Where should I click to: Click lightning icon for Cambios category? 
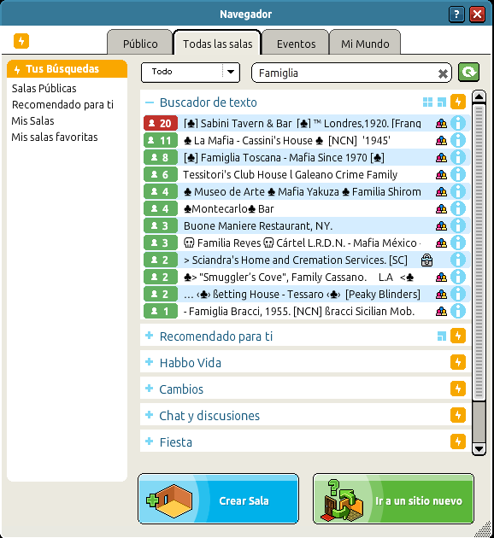[458, 389]
